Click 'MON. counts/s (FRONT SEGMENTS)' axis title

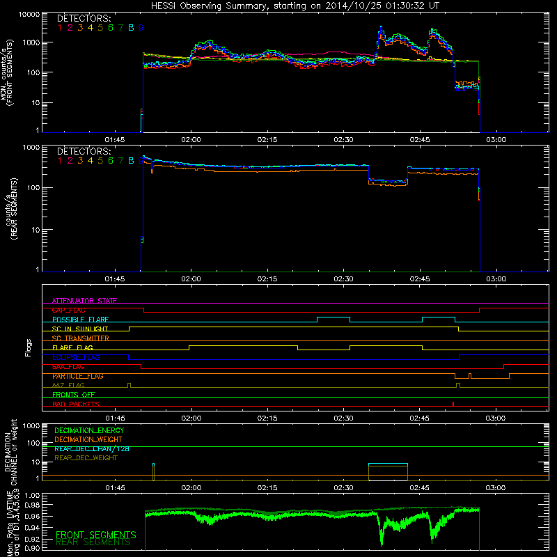7,73
